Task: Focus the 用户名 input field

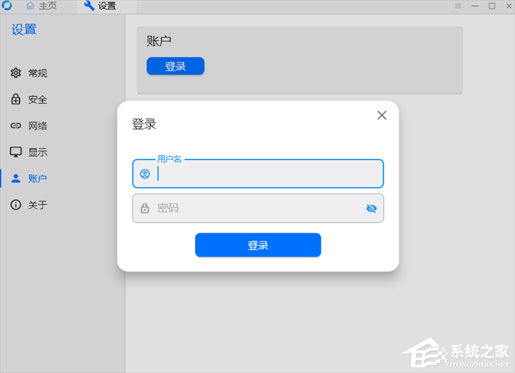Action: coord(258,174)
